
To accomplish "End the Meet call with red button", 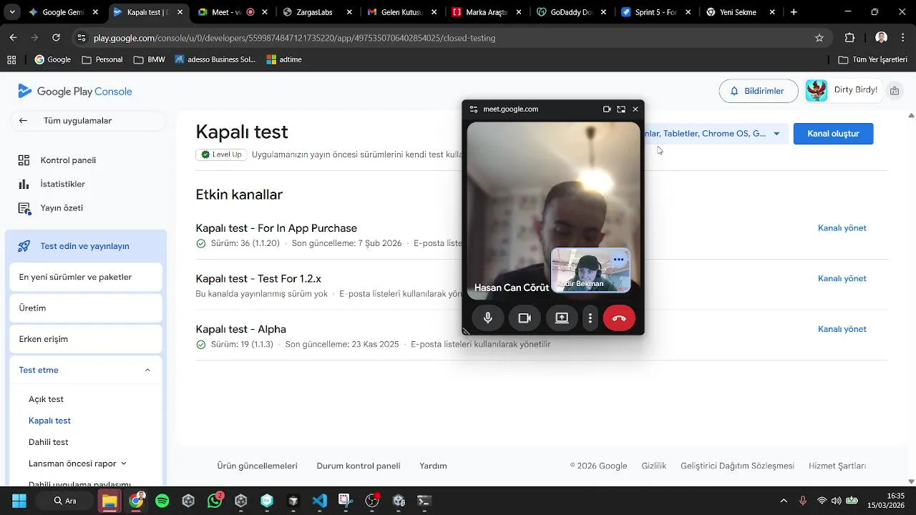I will coord(620,318).
